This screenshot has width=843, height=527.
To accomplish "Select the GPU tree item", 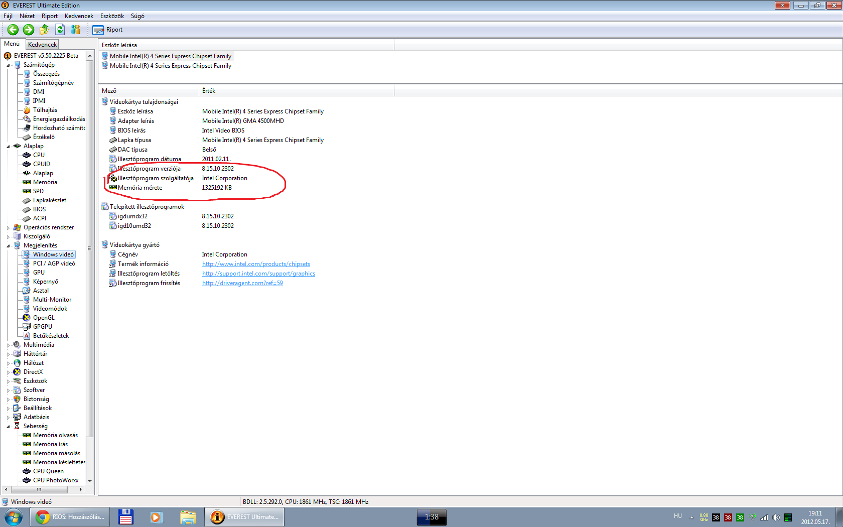I will pyautogui.click(x=39, y=273).
